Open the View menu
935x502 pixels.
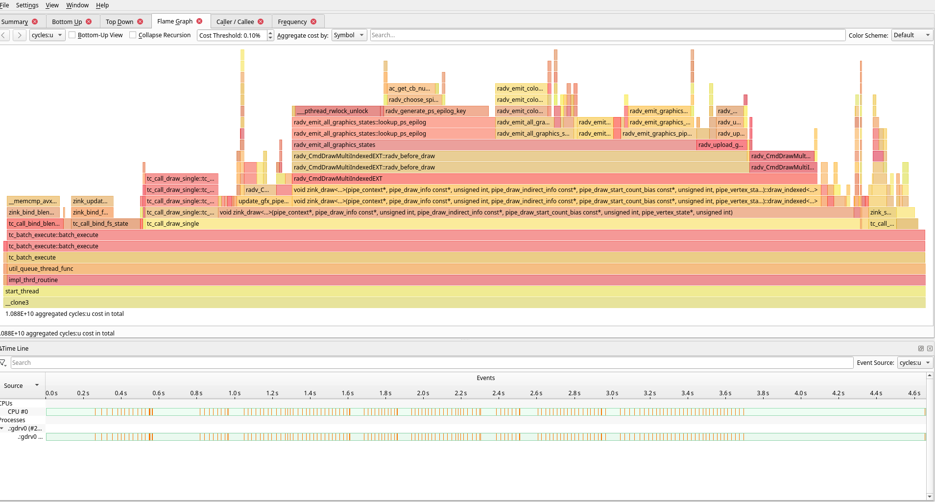pyautogui.click(x=52, y=5)
